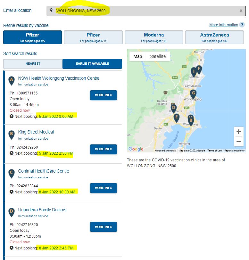Click MORE INFO for Corrimal HealthCare Centre
This screenshot has width=249, height=260.
(x=104, y=188)
